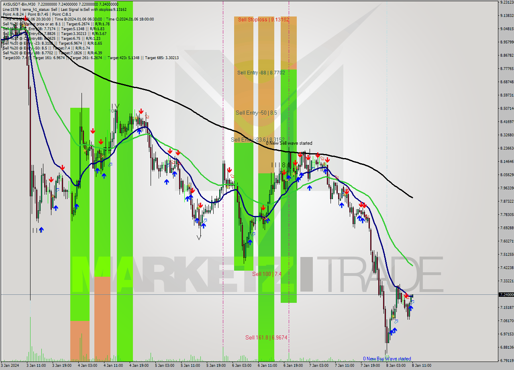The height and width of the screenshot is (370, 514).
Task: Click the 7.15187 price axis value
Action: (x=506, y=307)
